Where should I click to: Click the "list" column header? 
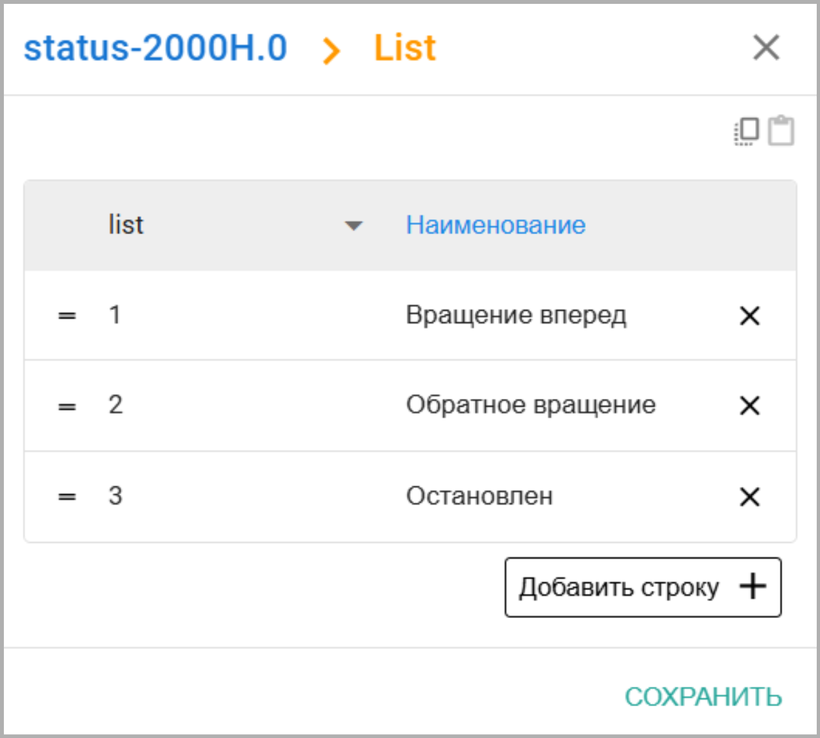[x=126, y=225]
